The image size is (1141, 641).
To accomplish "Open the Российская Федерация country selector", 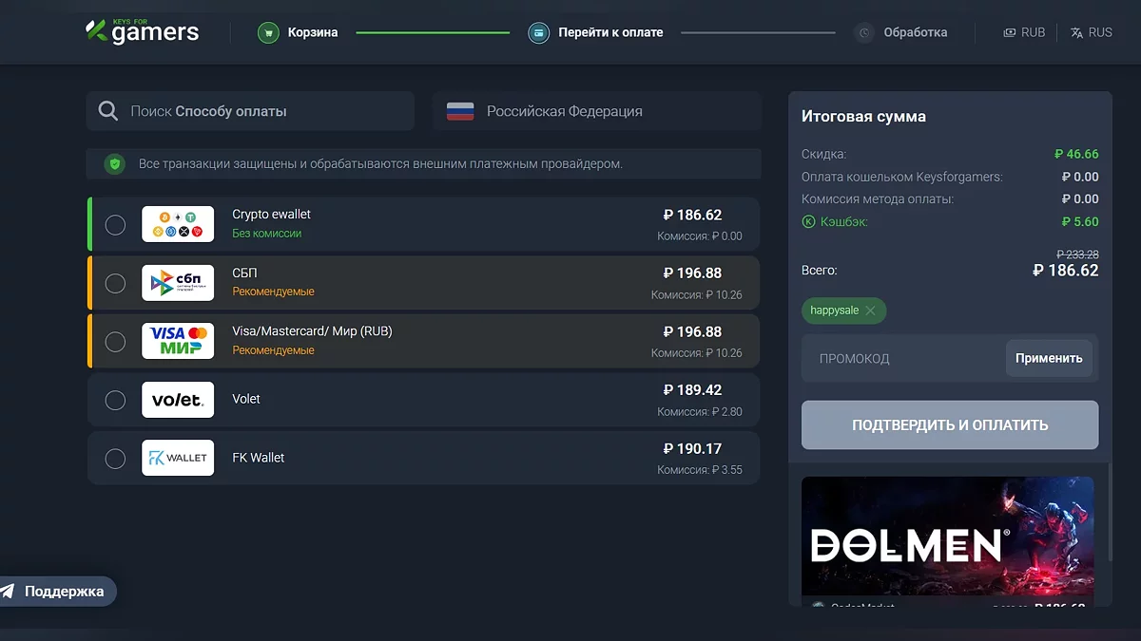I will (597, 111).
